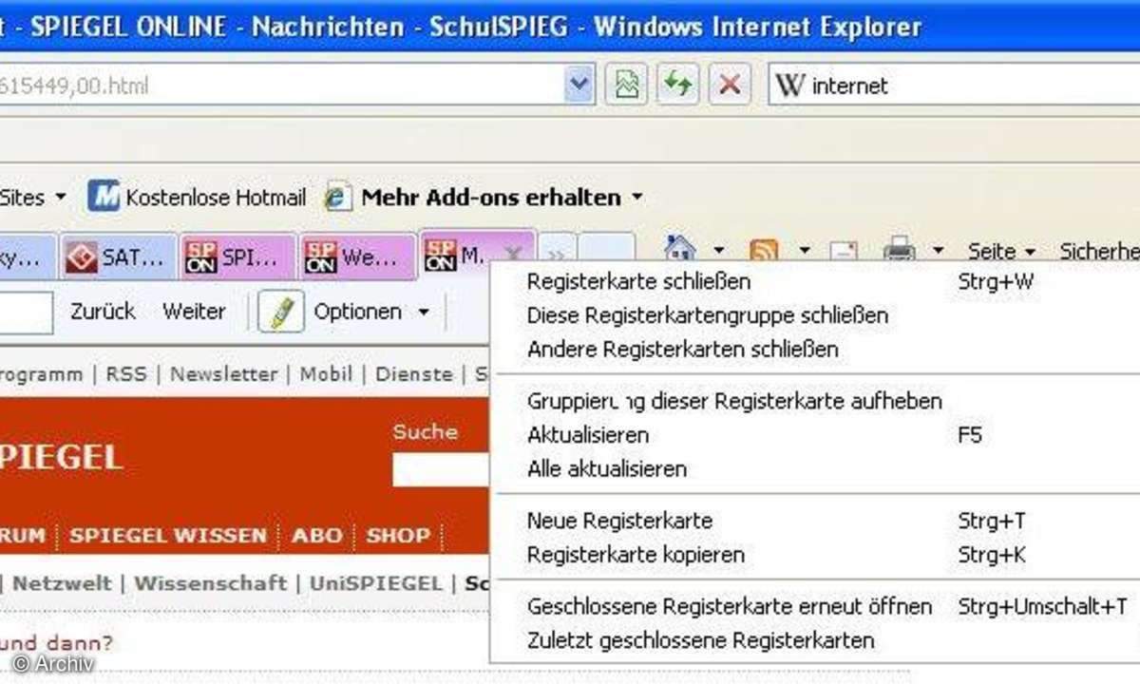Screen dimensions: 1140x684
Task: Click the Hotmail M icon
Action: tap(104, 198)
